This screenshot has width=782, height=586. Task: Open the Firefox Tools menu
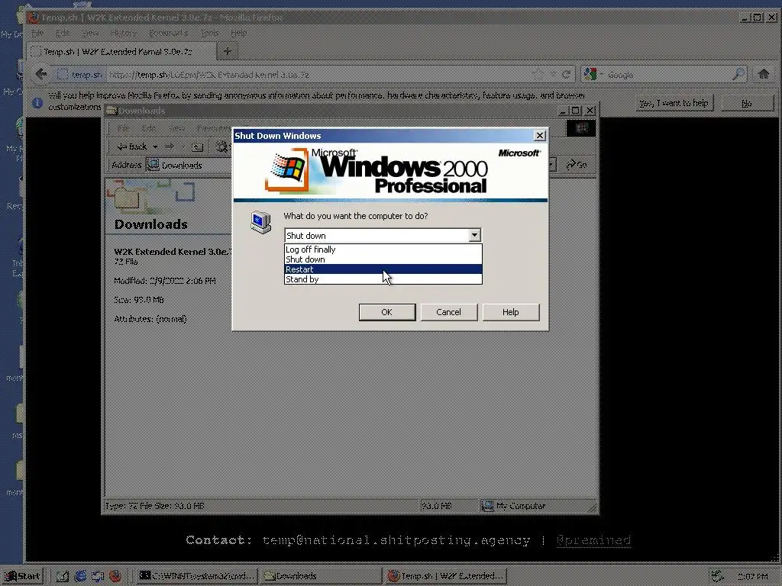point(209,34)
